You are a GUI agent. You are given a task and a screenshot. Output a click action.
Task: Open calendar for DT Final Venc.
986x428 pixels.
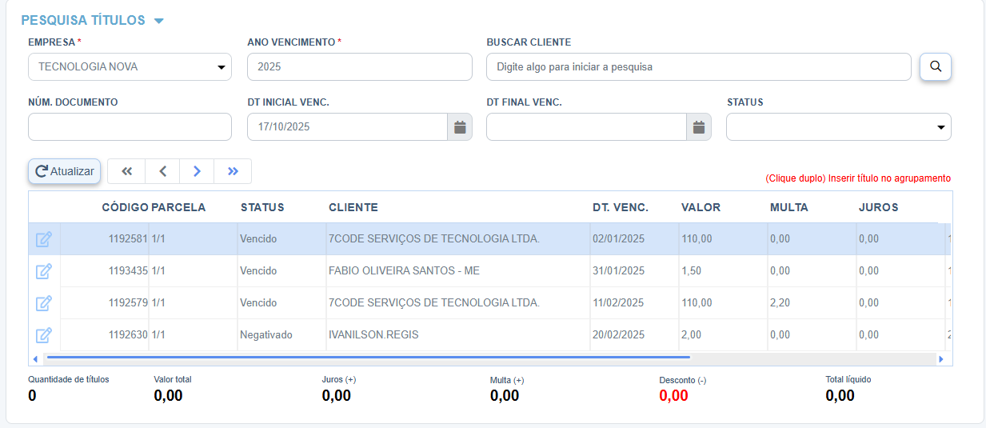point(698,127)
